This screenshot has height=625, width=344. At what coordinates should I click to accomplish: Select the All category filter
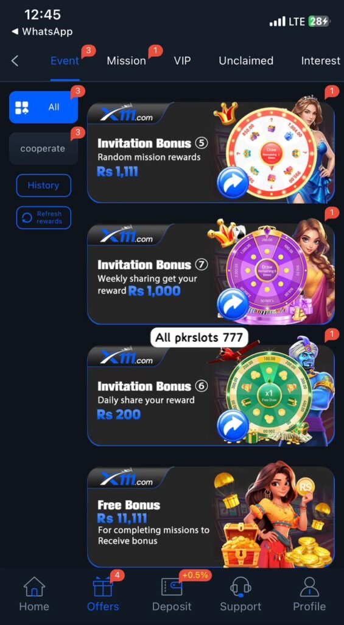43,107
